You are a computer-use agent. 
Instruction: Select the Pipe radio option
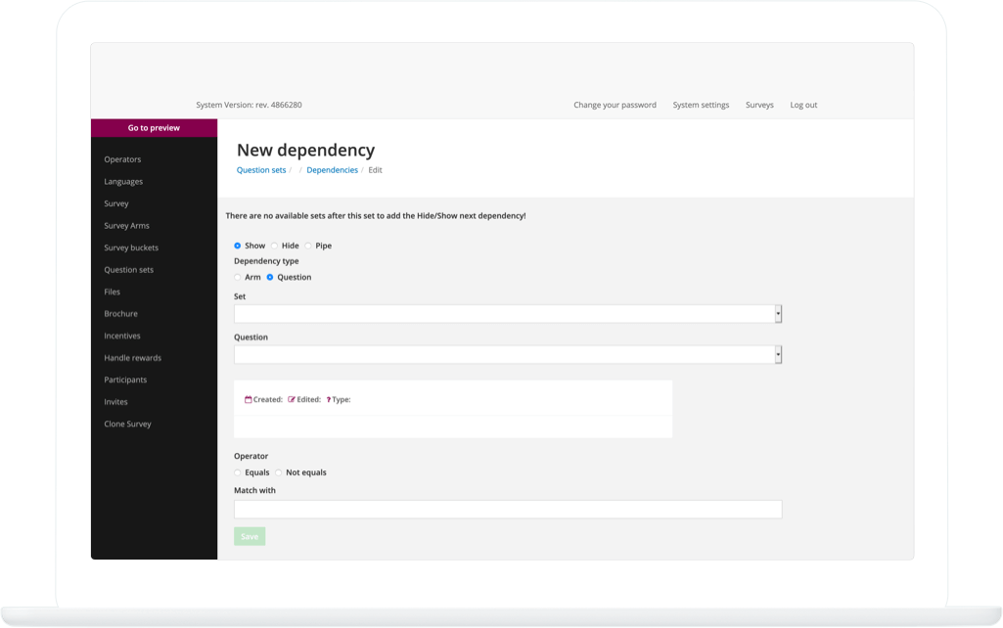point(307,246)
